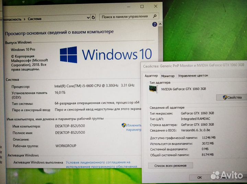Viewport: 247px width, 184px height.
Task: Click the NVIDIA GeForce GTX 1060 3GB adapter name
Action: pos(184,89)
